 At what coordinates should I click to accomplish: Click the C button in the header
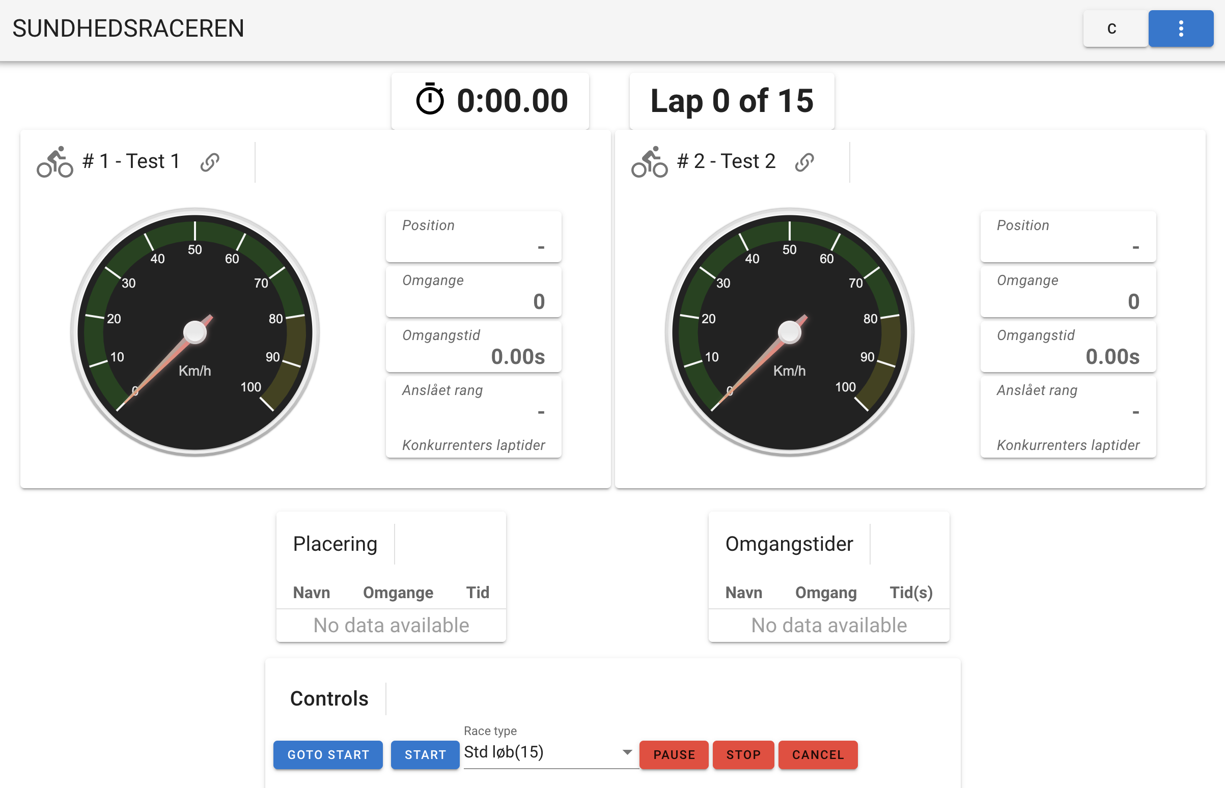pyautogui.click(x=1115, y=29)
